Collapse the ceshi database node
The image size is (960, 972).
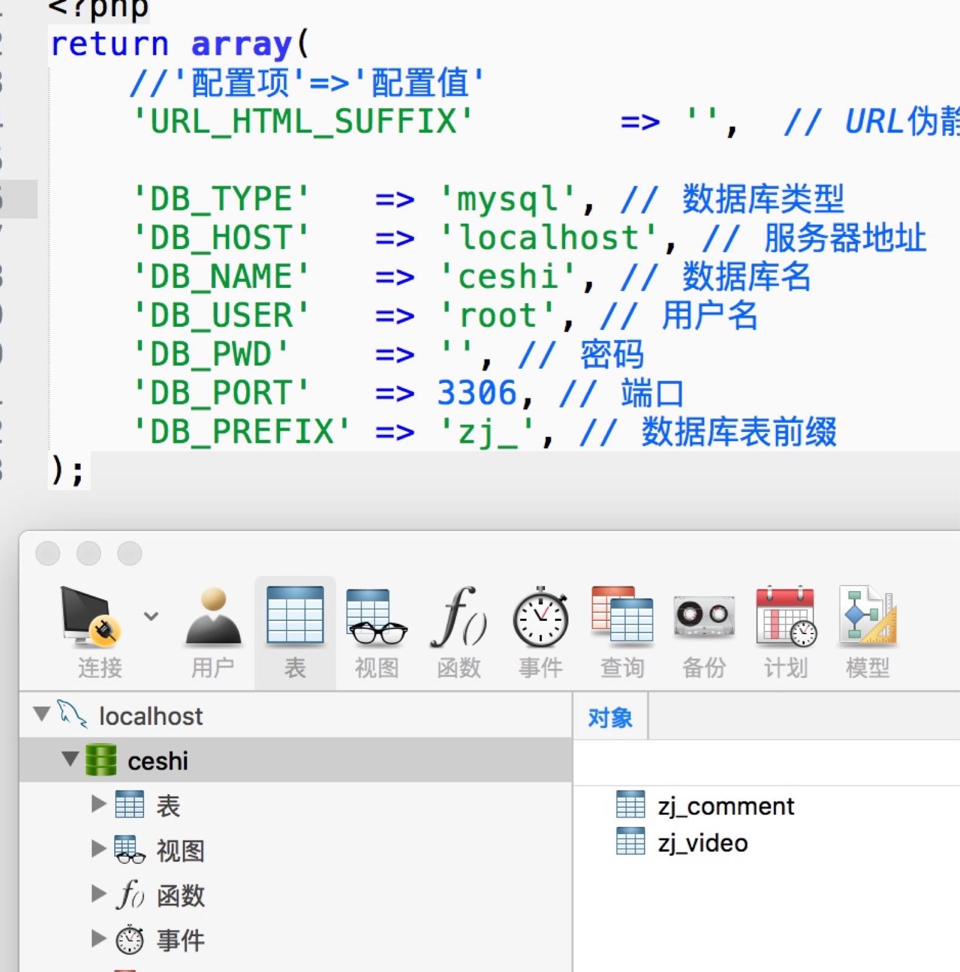point(70,758)
